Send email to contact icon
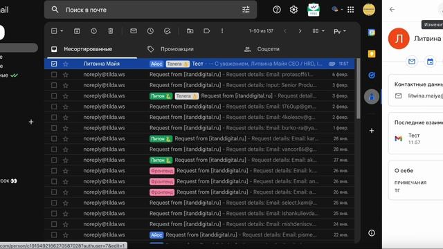The width and height of the screenshot is (443, 249). (412, 62)
